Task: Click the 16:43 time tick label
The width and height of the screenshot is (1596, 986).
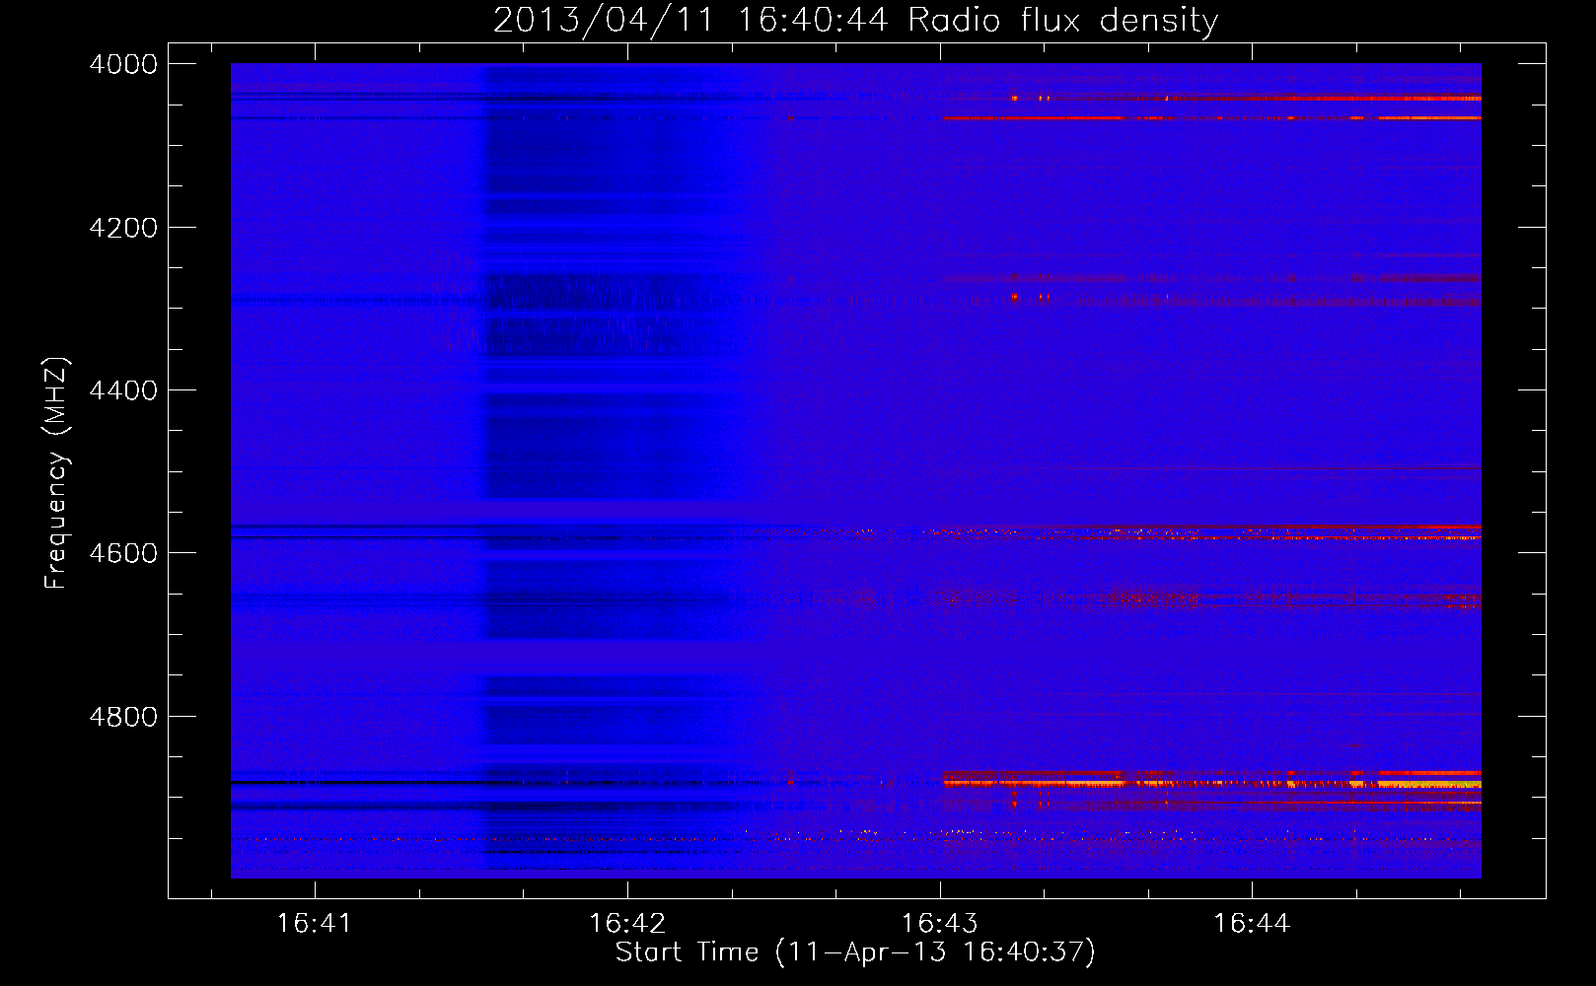Action: (939, 924)
